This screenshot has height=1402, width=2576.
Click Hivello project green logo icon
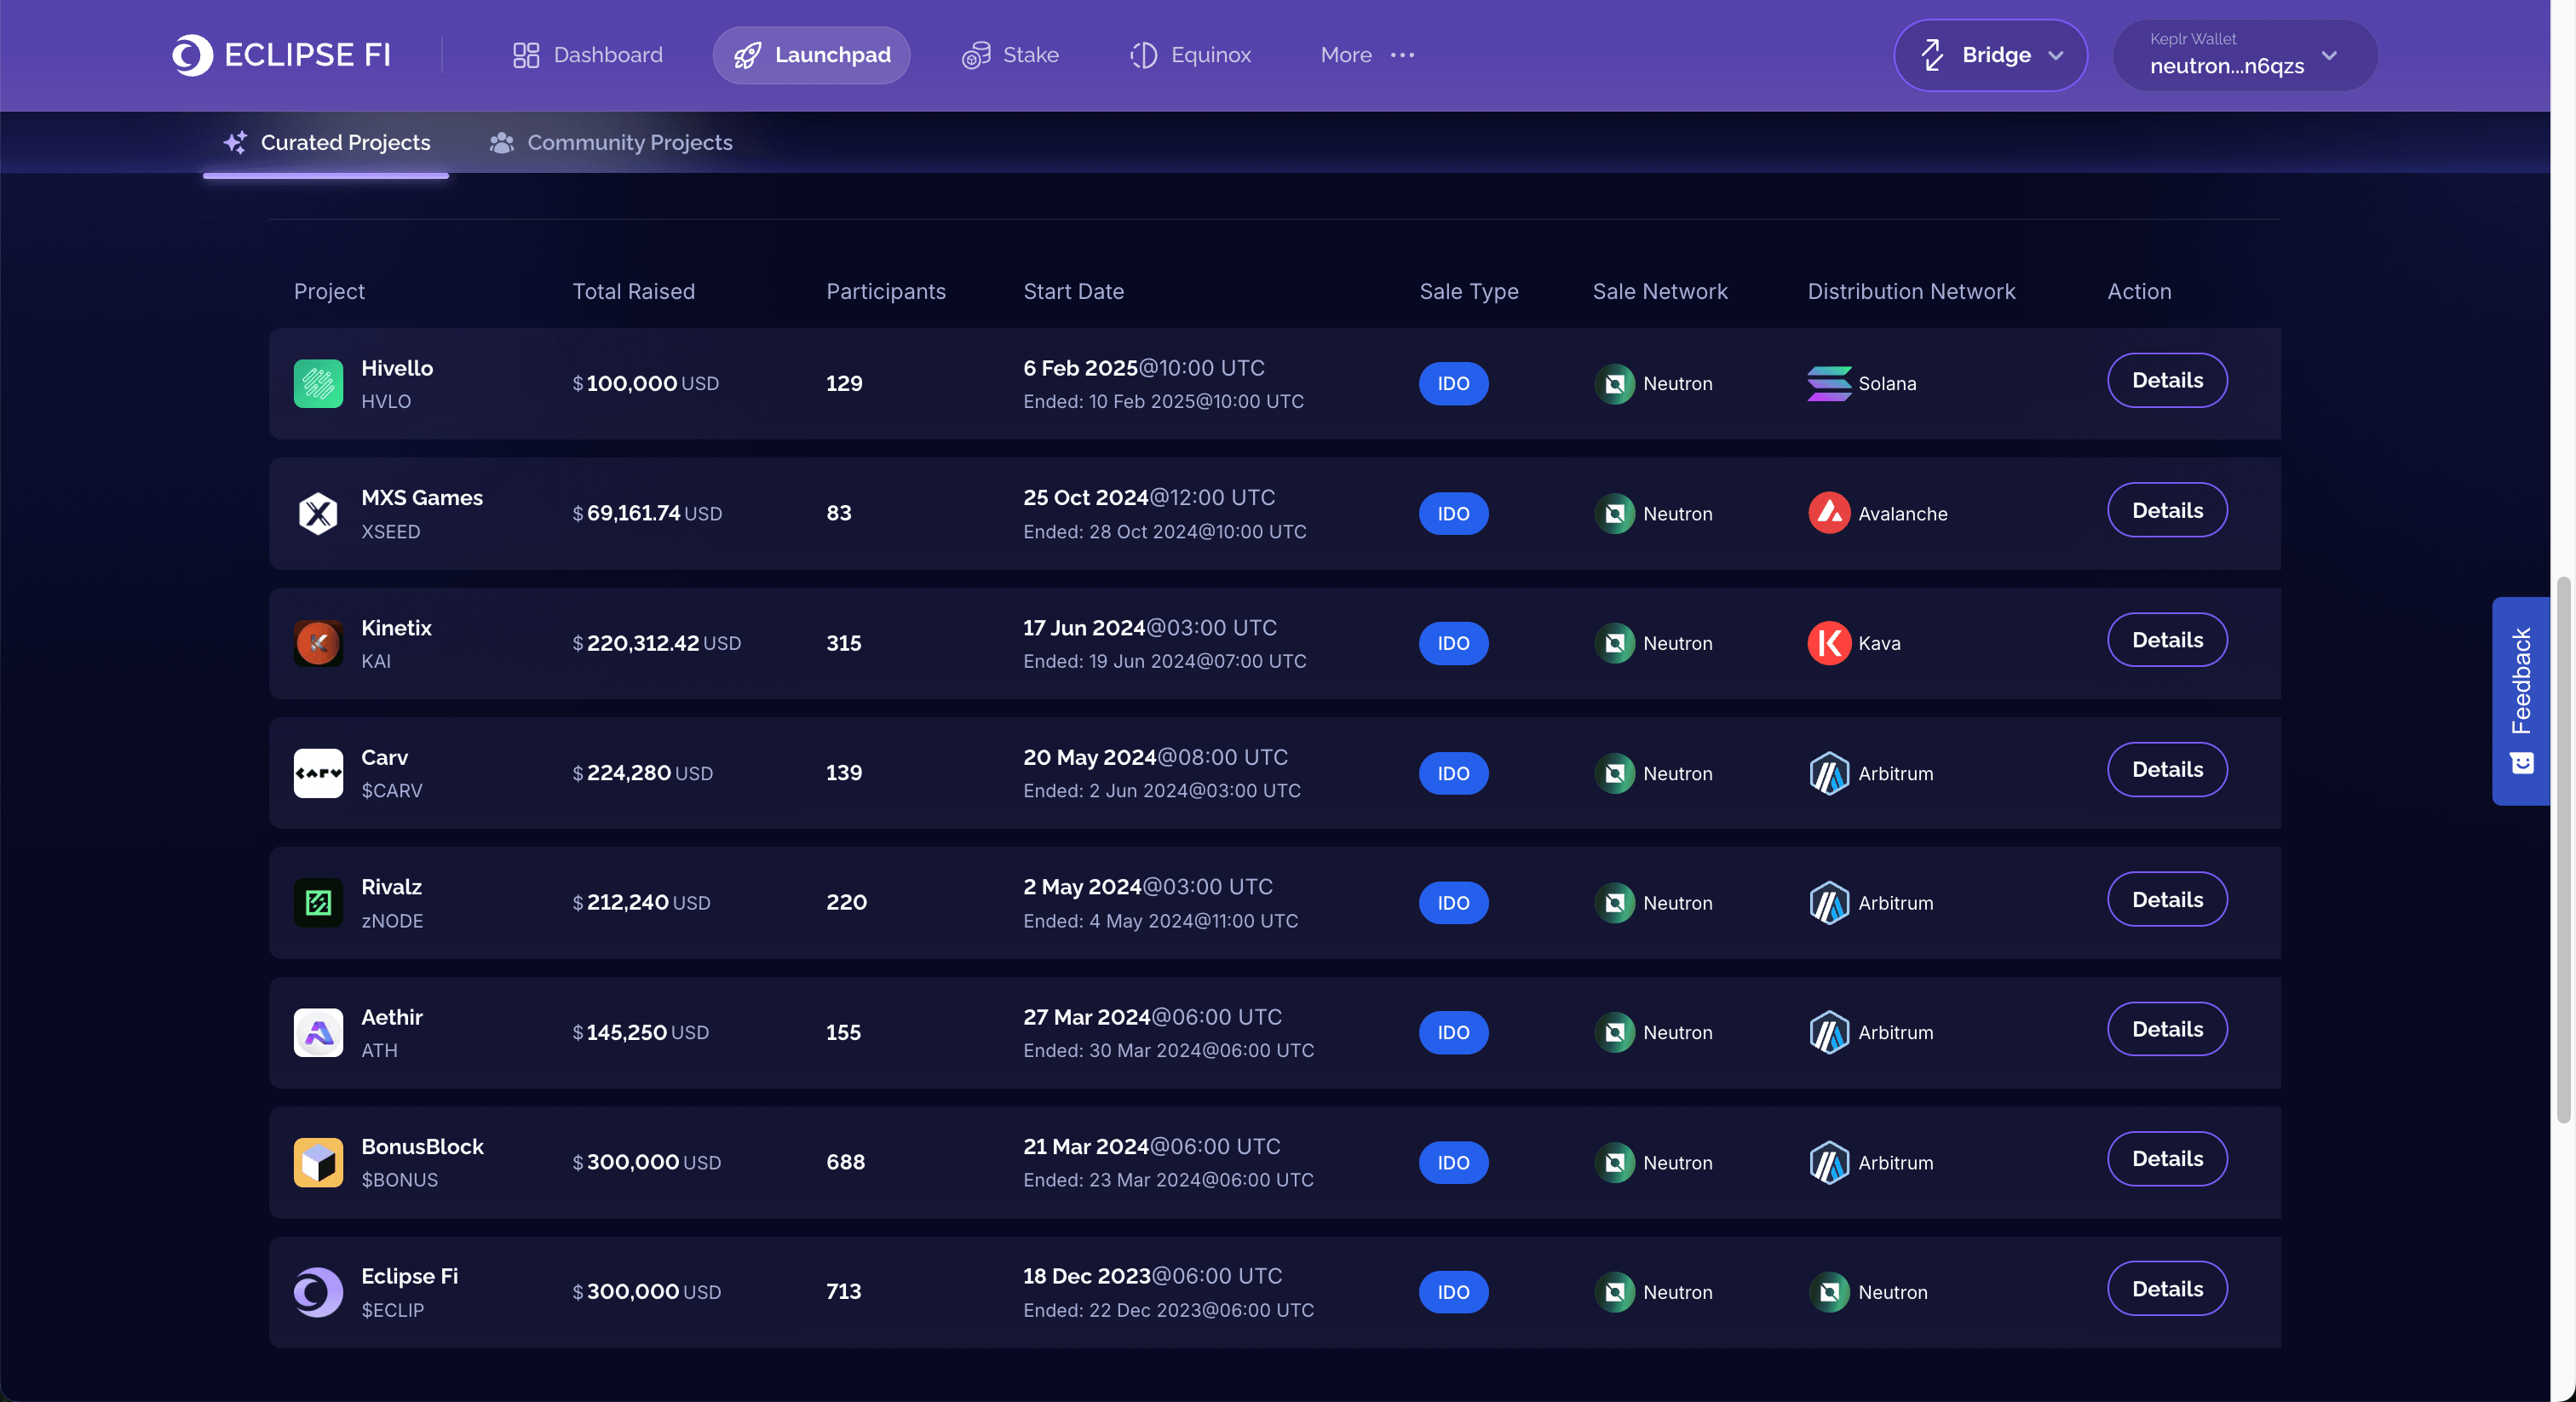coord(318,384)
